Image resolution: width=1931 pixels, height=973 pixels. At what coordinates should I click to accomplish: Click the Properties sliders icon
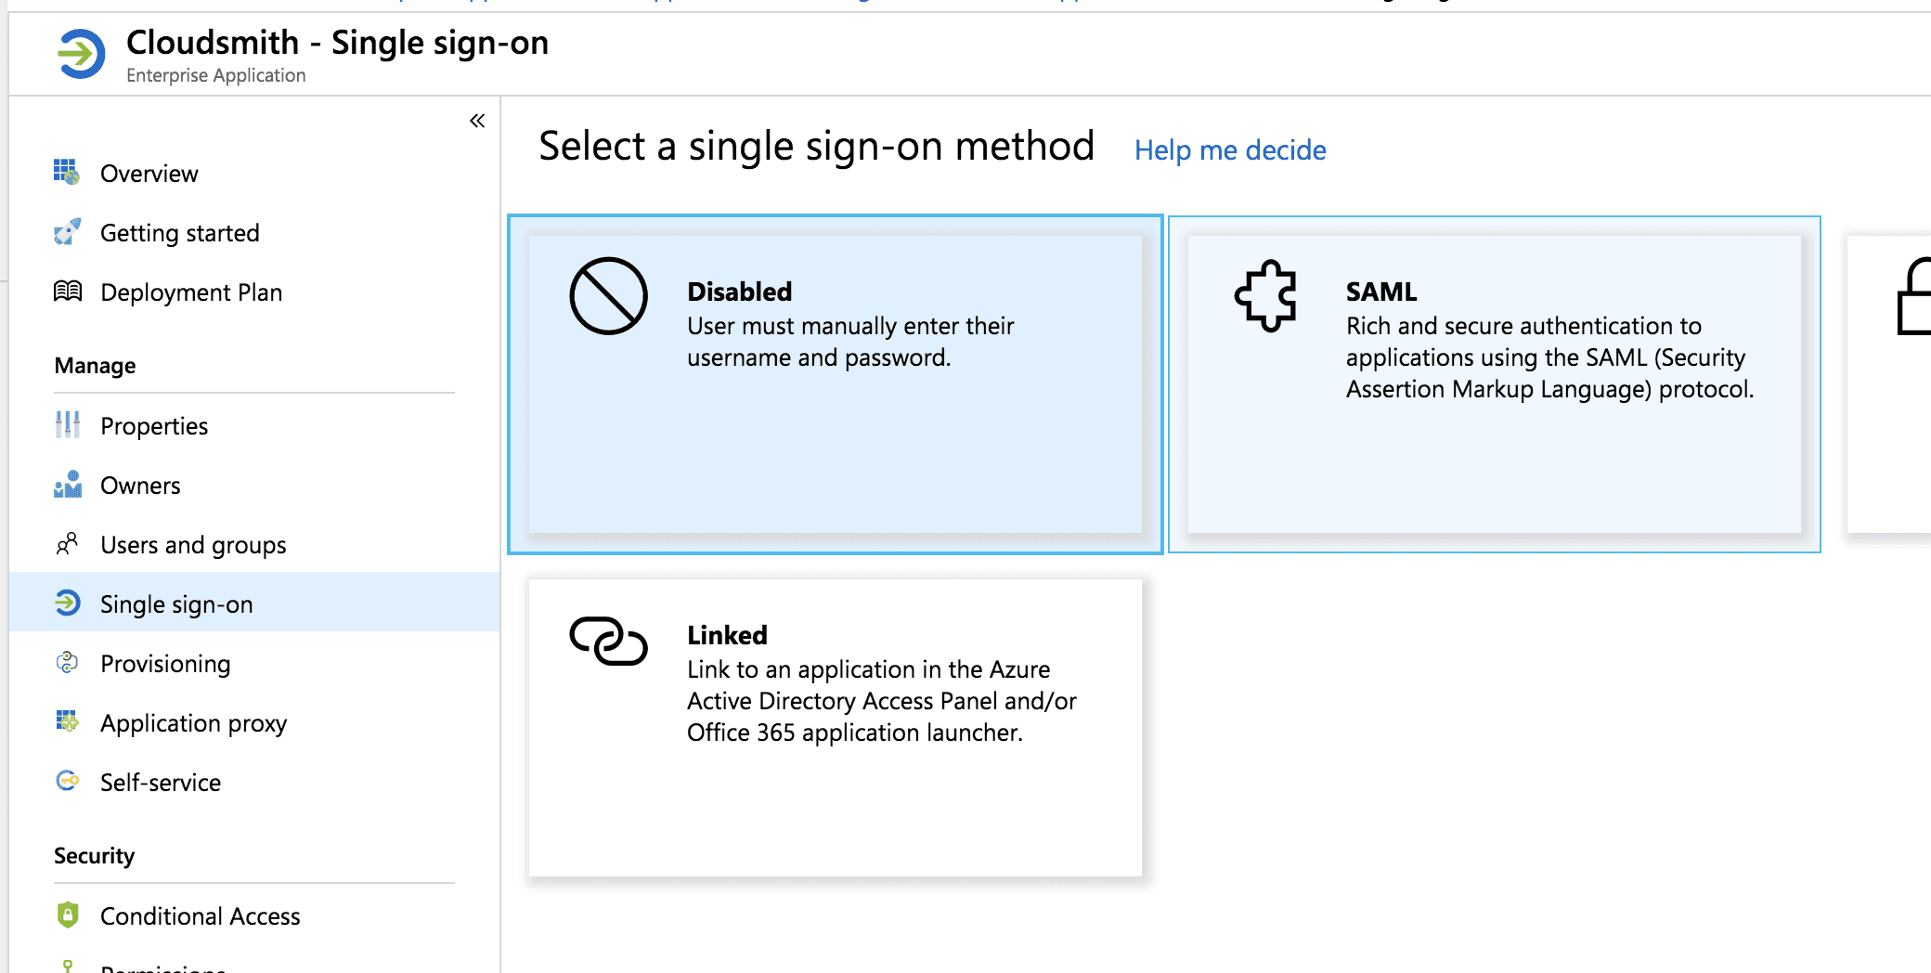click(x=67, y=424)
